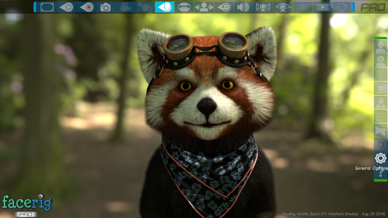Toggle lip sync with the lips icon
Image resolution: width=388 pixels, height=218 pixels.
click(184, 7)
